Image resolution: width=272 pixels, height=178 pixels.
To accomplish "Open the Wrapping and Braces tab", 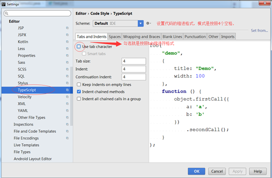I will [x=141, y=36].
